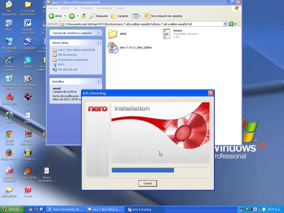Viewport: 284px width, 213px height.
Task: Click the Búsqueda search toolbar button
Action: [x=99, y=16]
